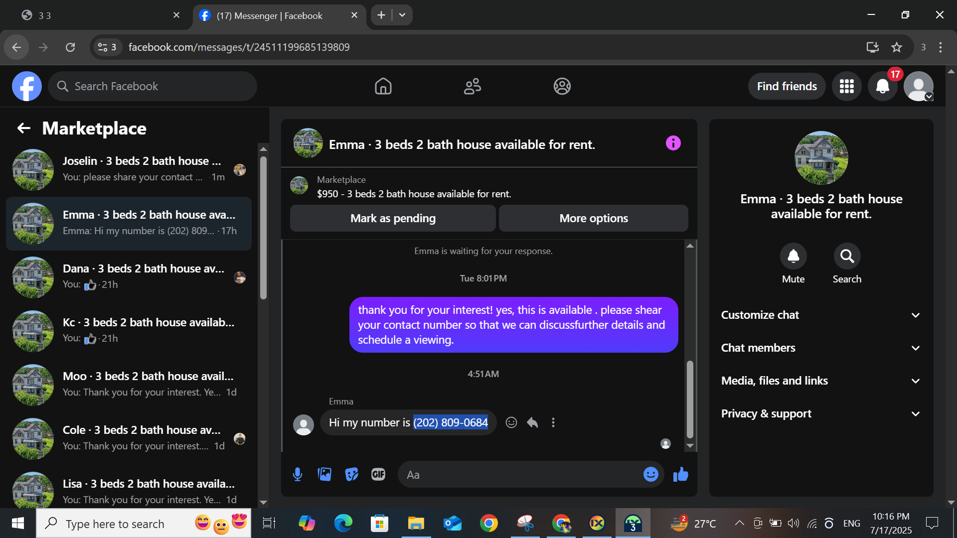Open the $950 Marketplace listing link
Viewport: 957px width, 538px height.
click(414, 194)
